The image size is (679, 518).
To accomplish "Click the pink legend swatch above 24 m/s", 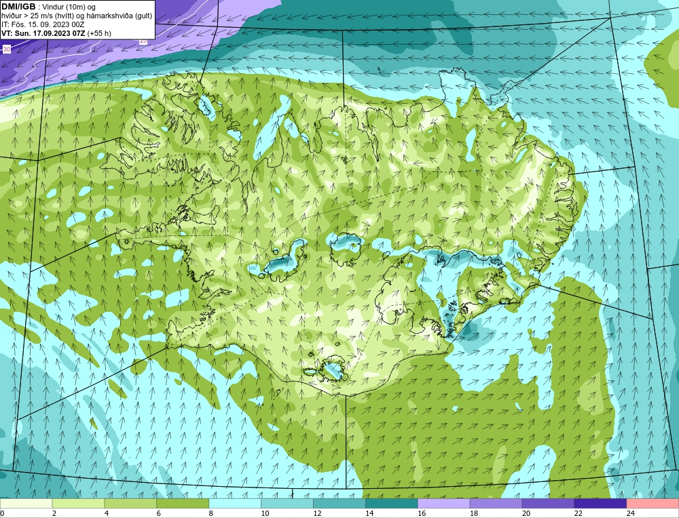I will click(x=653, y=504).
